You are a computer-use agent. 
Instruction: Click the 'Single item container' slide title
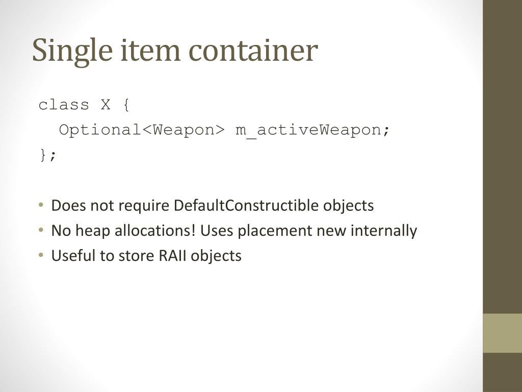tap(175, 51)
